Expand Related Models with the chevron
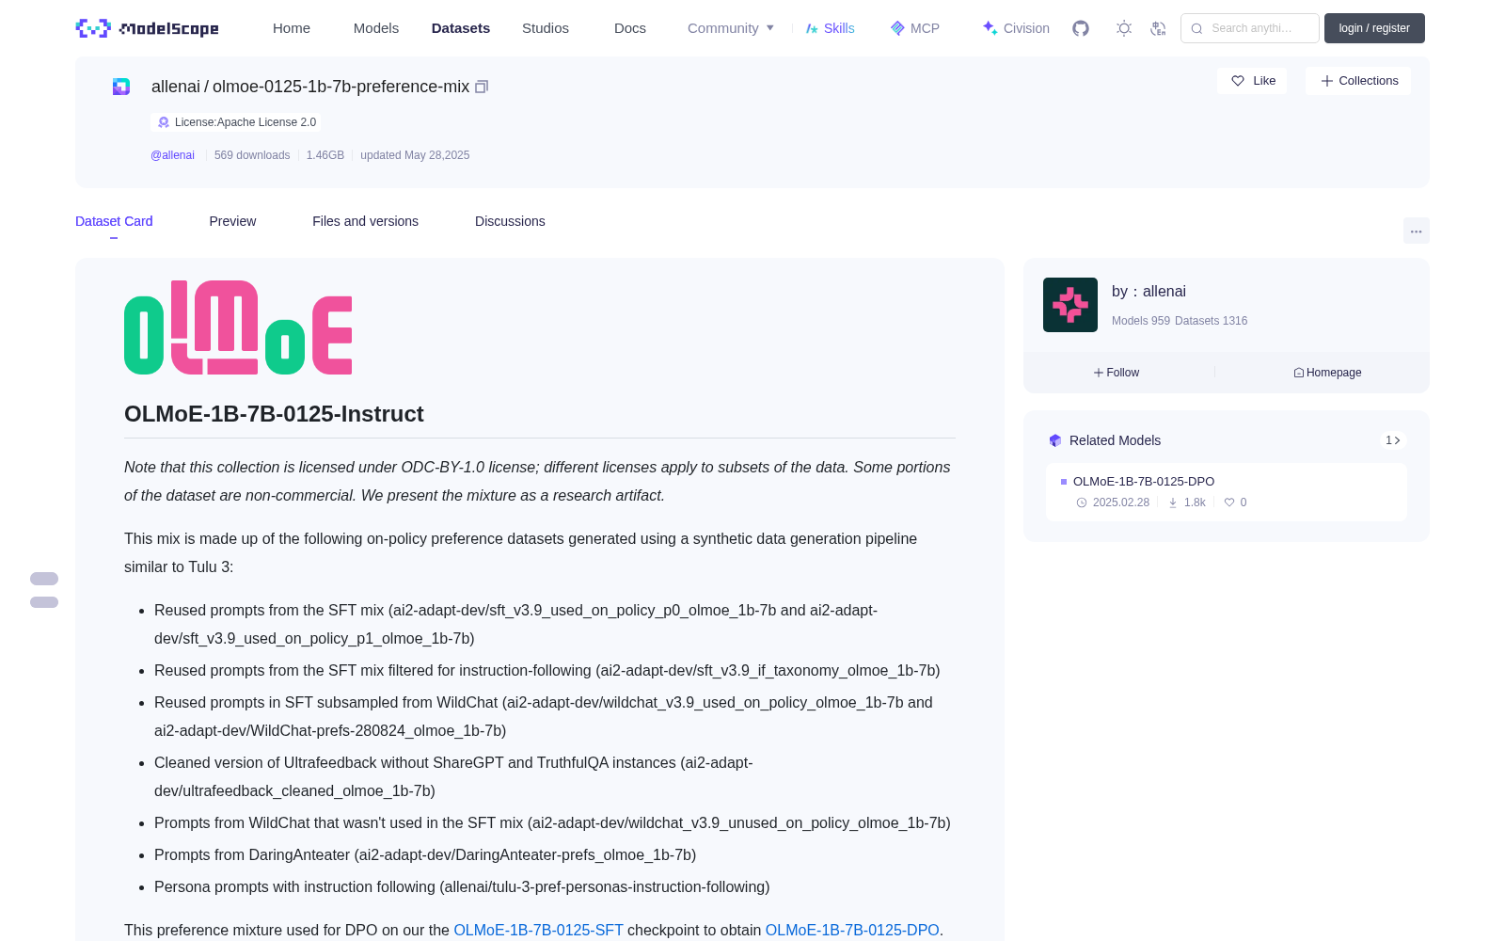The image size is (1505, 941). [1393, 440]
